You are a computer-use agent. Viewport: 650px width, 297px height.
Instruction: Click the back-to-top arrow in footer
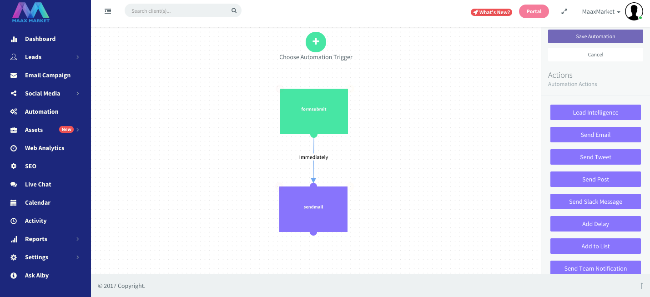[642, 286]
